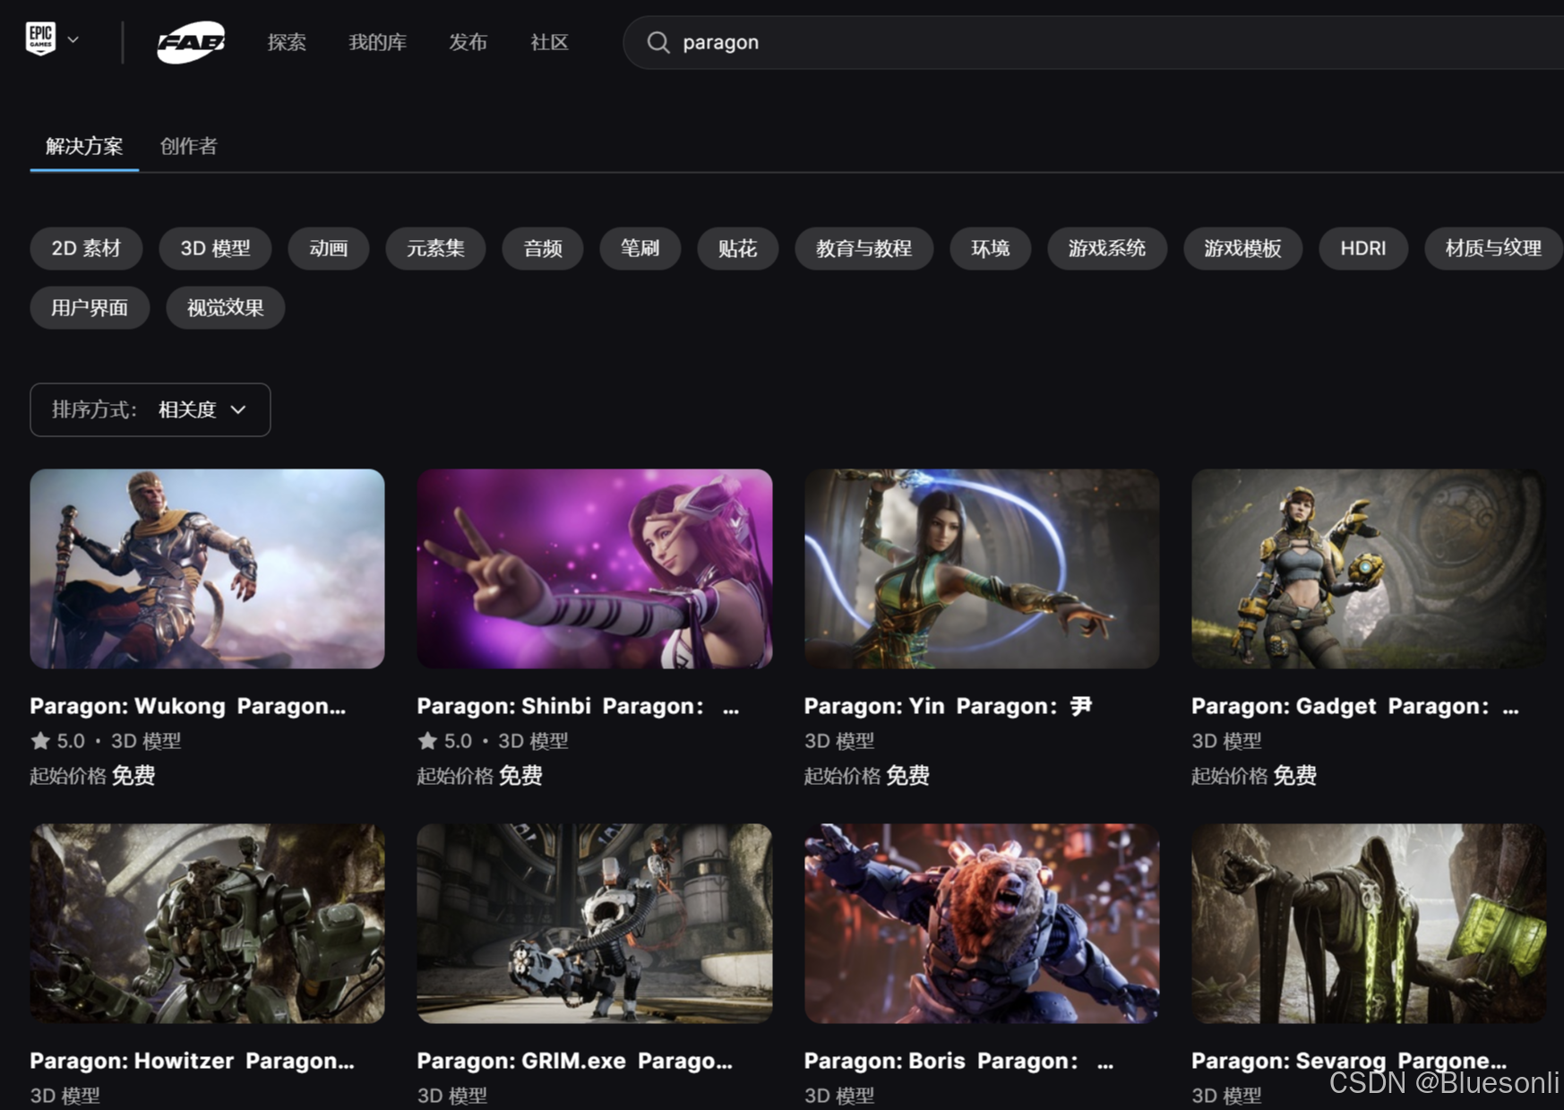Filter results by 游戏模板

1242,248
